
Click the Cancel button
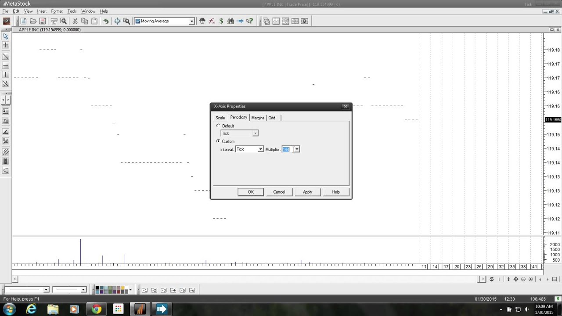(279, 192)
